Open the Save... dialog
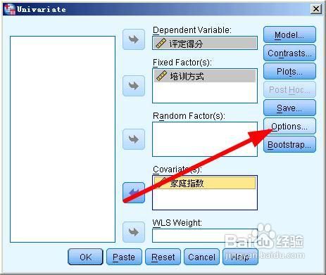 [x=289, y=108]
